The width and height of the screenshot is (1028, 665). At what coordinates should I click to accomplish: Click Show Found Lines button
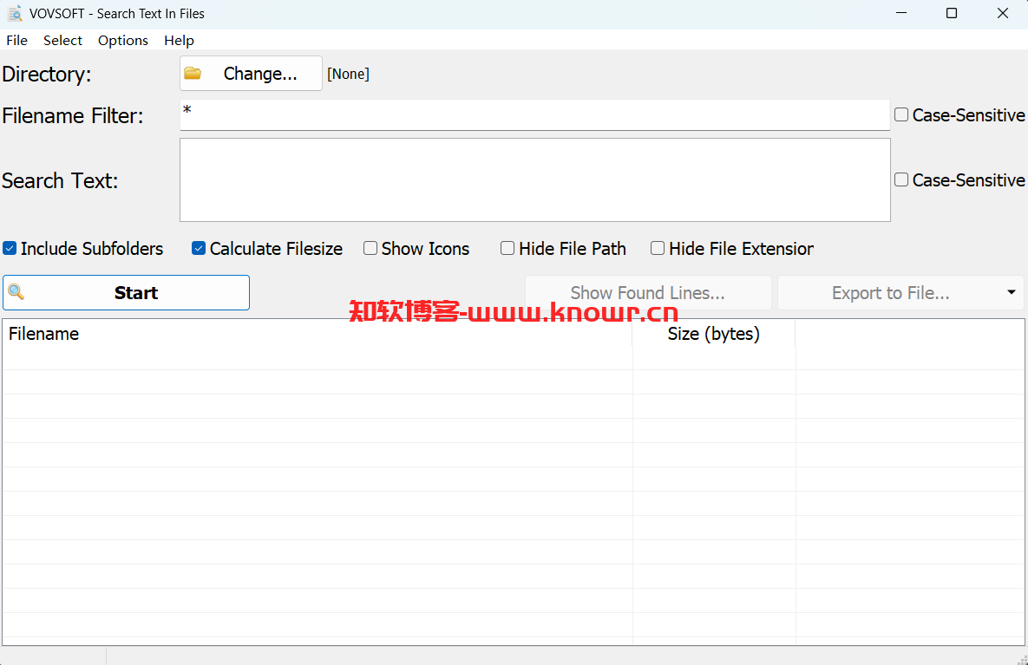[648, 292]
